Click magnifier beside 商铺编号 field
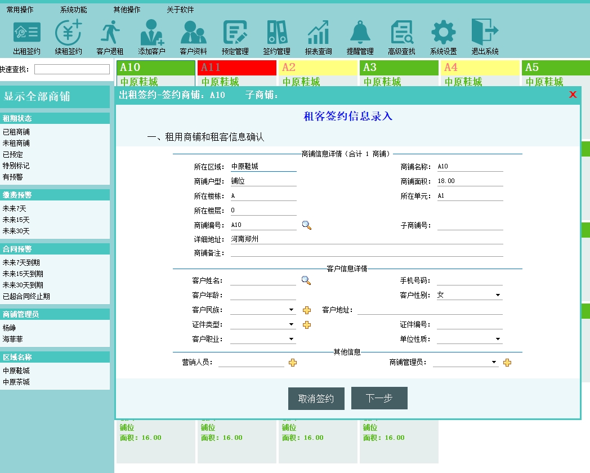Image resolution: width=590 pixels, height=473 pixels. click(x=307, y=225)
